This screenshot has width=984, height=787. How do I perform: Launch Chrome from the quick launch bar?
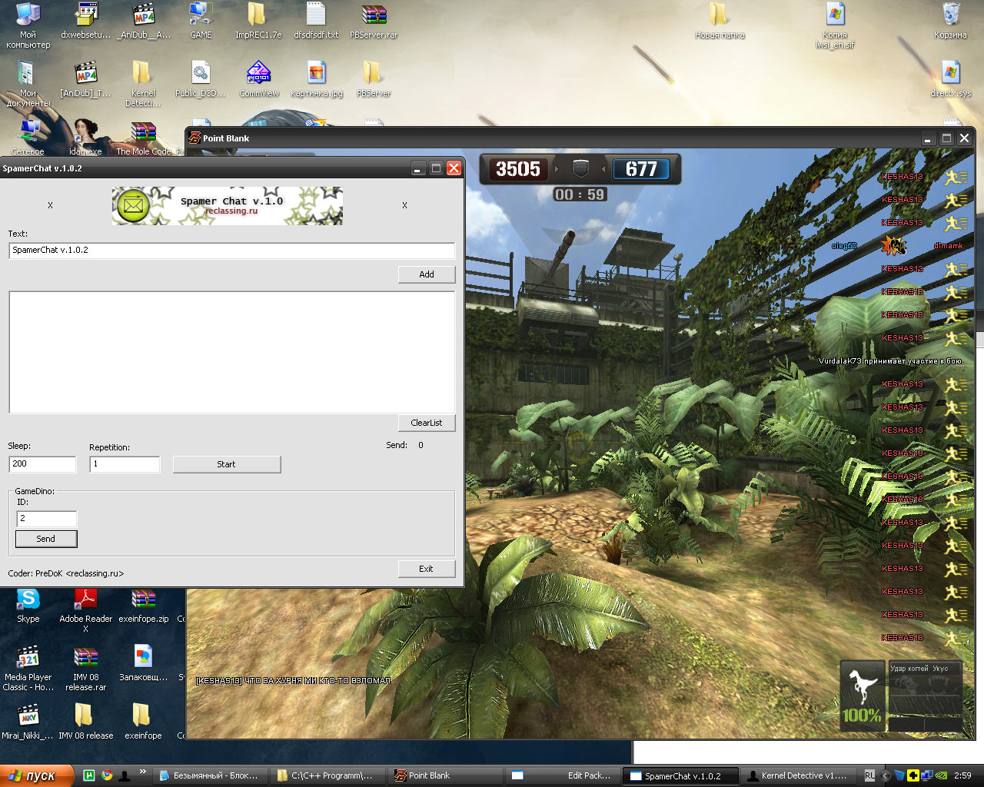click(x=107, y=775)
